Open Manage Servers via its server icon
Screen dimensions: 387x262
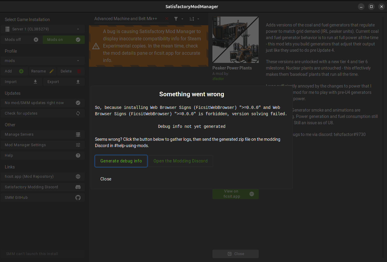pyautogui.click(x=78, y=134)
